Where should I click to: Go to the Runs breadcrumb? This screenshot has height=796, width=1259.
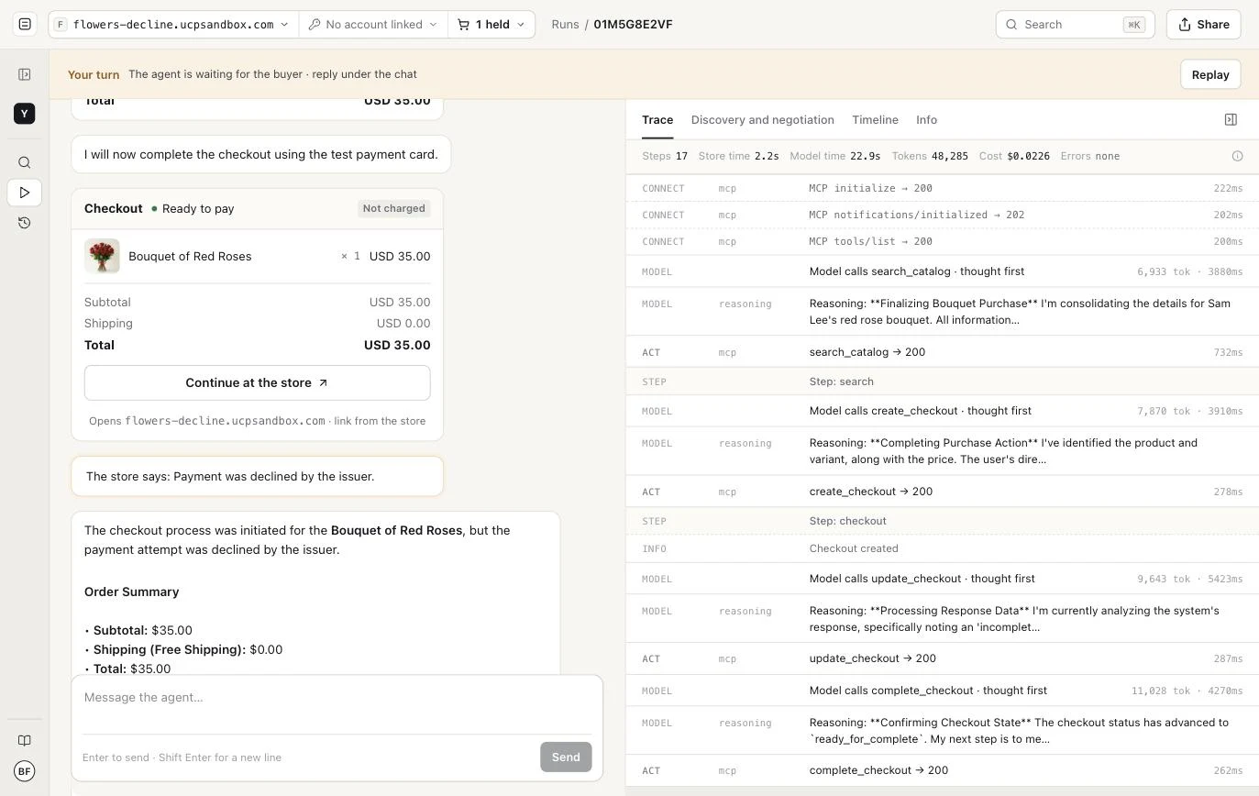[x=565, y=25]
